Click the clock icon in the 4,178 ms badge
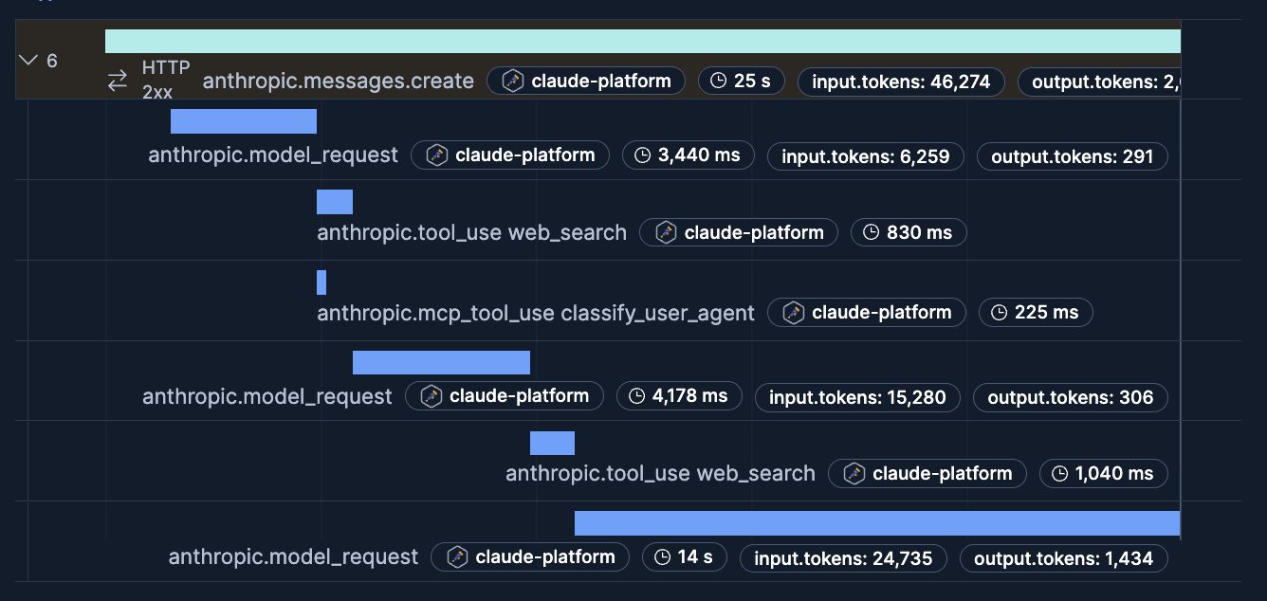This screenshot has width=1267, height=601. pos(636,395)
